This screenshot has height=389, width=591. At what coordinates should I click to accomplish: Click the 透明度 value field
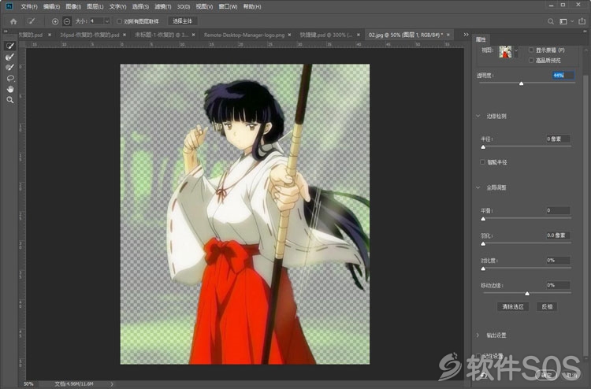point(563,76)
